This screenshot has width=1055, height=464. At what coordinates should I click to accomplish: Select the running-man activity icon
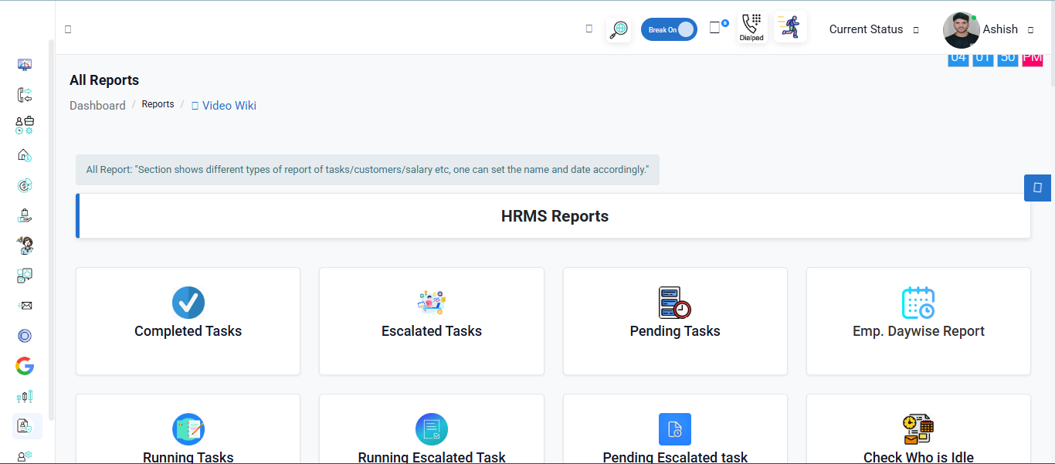(x=790, y=26)
